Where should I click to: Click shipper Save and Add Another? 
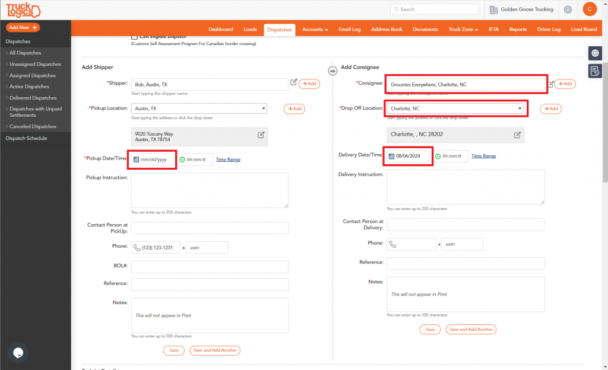215,350
